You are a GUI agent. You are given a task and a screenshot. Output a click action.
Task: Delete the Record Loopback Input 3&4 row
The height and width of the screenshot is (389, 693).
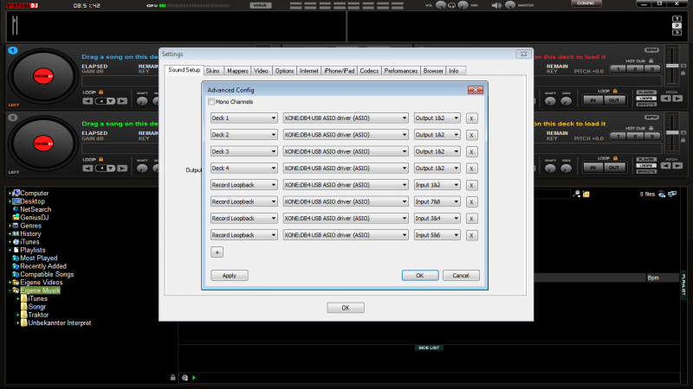click(471, 219)
